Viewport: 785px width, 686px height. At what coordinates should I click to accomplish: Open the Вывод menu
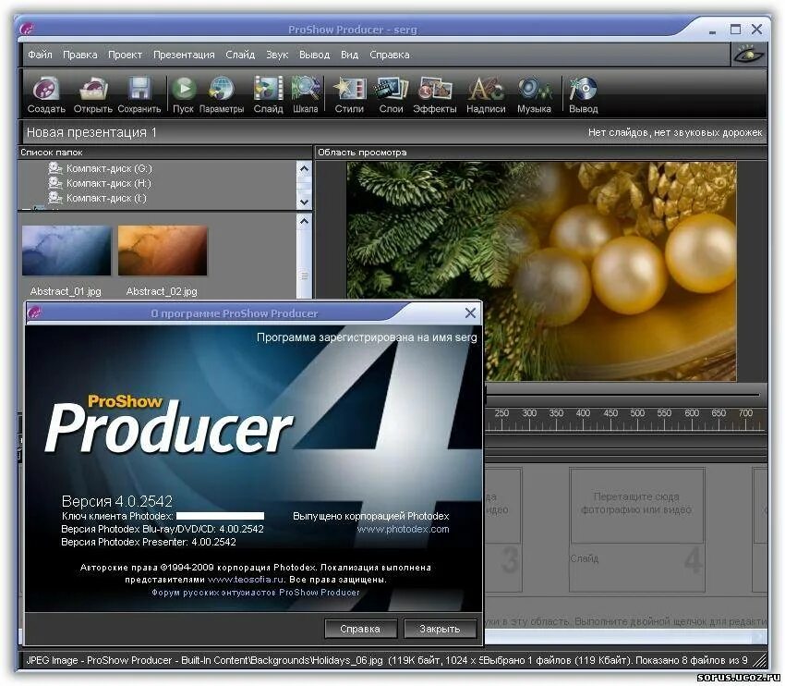[314, 55]
